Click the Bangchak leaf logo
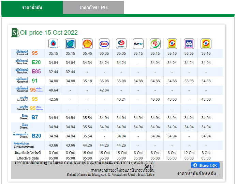236x184 pixels. (70, 44)
